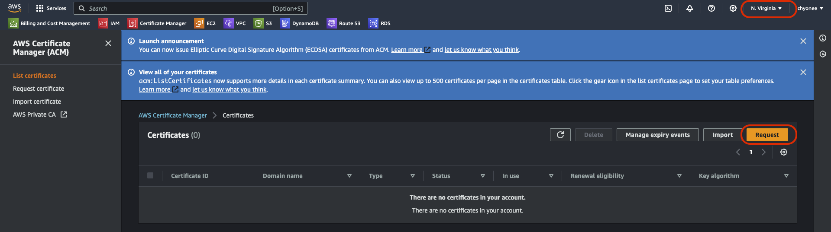Open console settings gear in top bar

(x=733, y=8)
